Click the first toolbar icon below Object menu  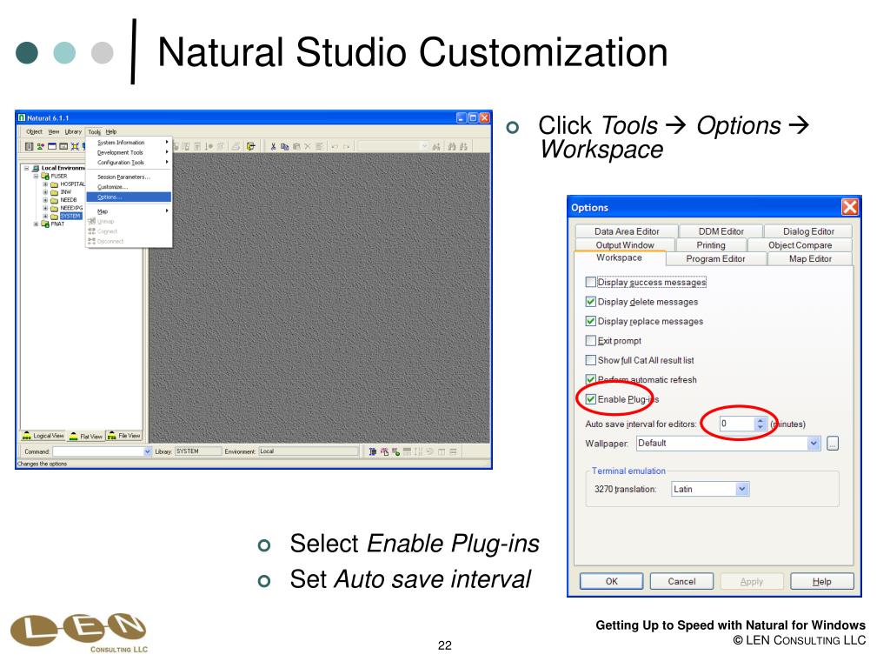point(29,146)
